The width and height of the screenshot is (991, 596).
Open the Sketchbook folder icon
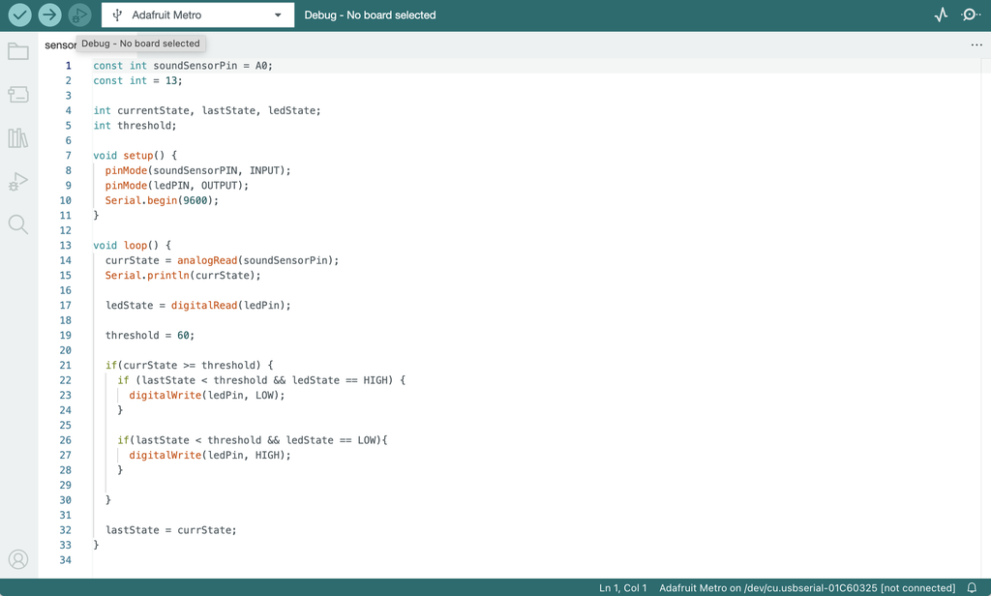click(18, 51)
